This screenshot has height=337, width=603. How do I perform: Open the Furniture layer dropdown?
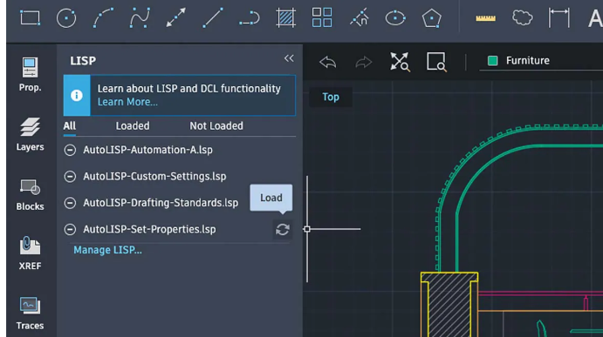click(x=541, y=61)
